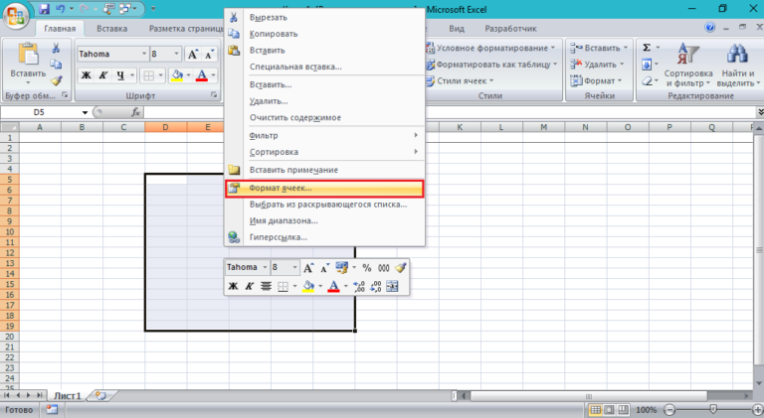Shrink font with mini toolbar small A
This screenshot has width=764, height=418.
coord(324,268)
